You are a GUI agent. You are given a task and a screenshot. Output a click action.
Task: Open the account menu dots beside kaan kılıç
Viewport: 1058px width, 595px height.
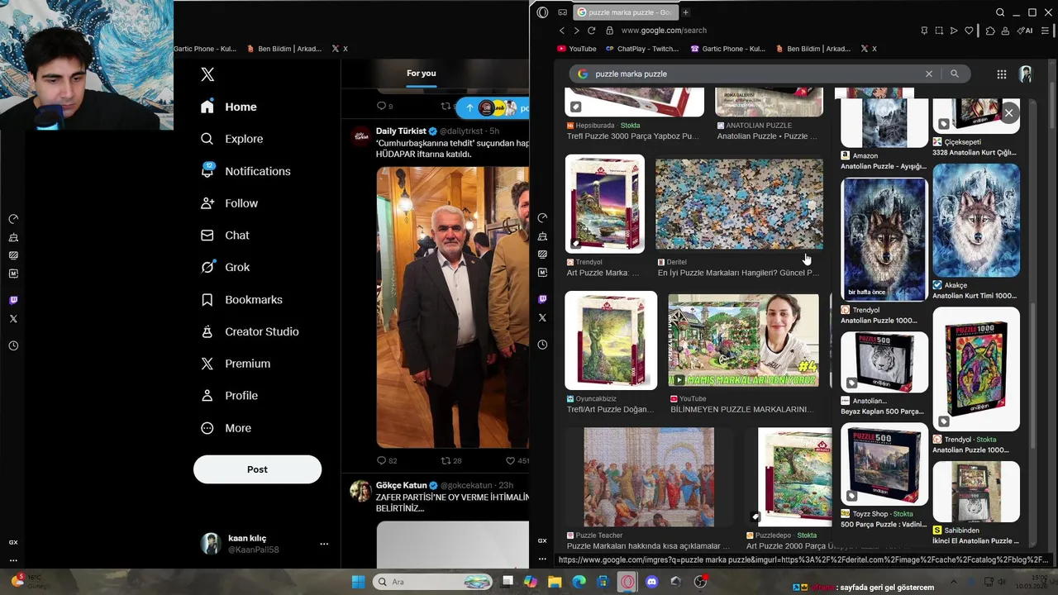tap(324, 544)
